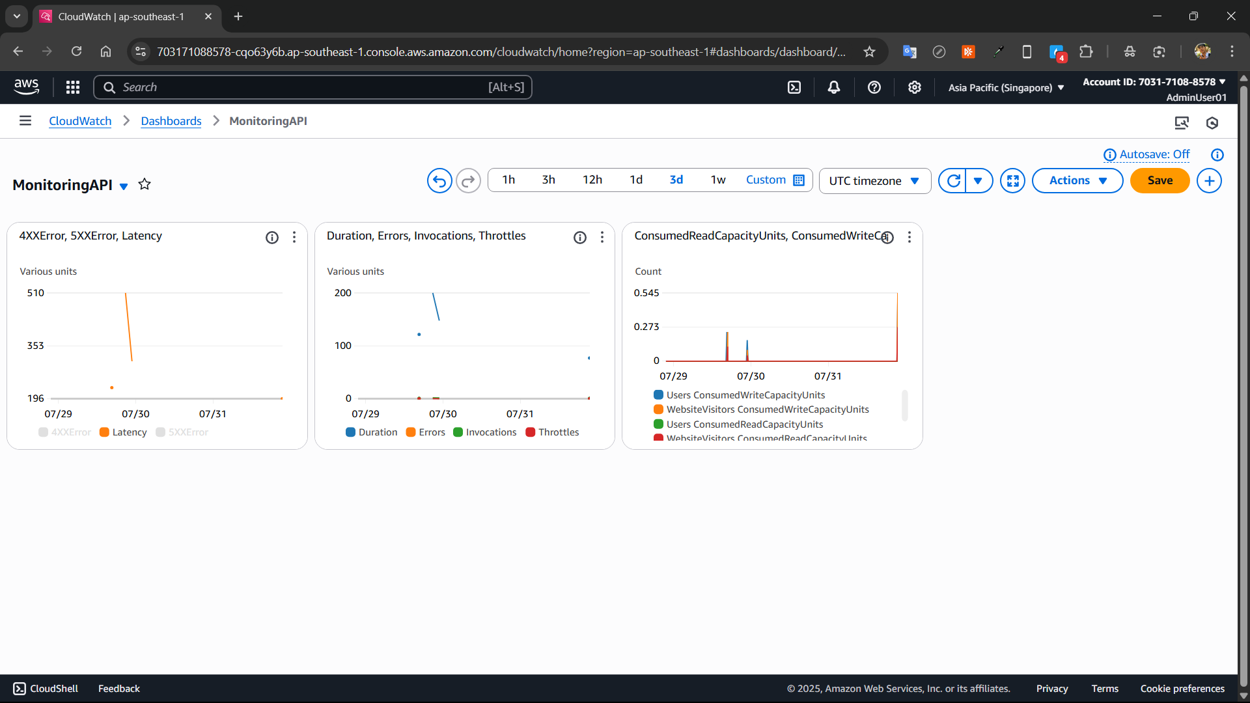Bookmark this page with the star icon
The image size is (1250, 703).
coord(869,51)
